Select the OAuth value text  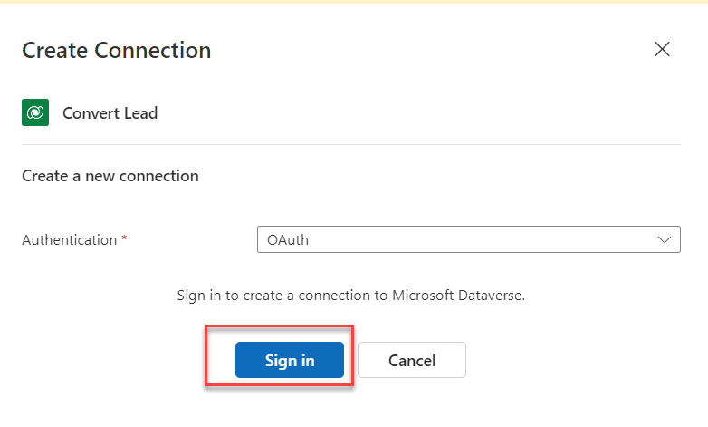tap(288, 239)
